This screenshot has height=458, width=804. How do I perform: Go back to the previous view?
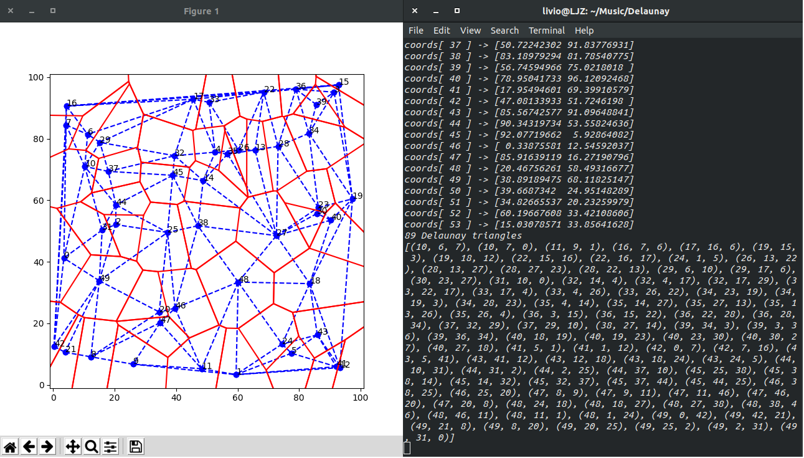point(29,446)
